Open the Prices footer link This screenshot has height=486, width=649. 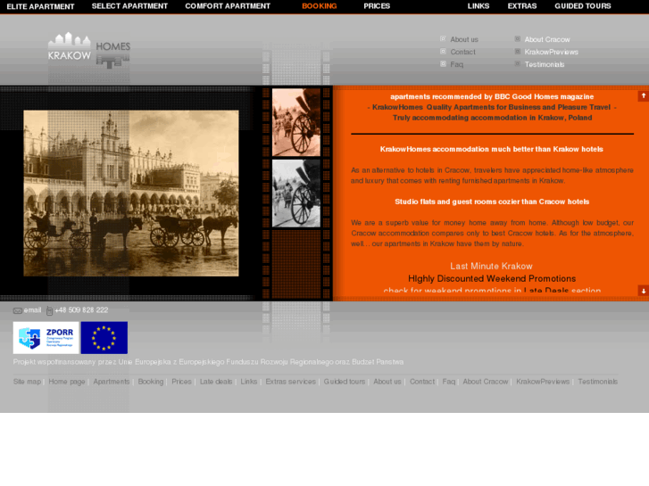(181, 382)
